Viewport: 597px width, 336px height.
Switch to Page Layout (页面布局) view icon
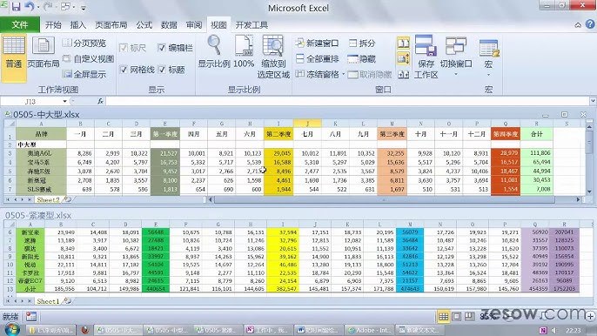43,53
